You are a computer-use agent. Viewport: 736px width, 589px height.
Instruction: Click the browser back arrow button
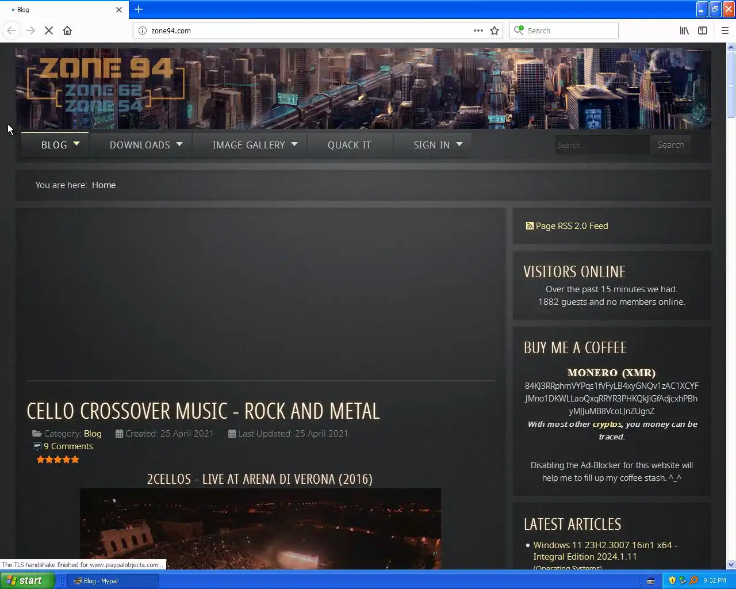11,30
